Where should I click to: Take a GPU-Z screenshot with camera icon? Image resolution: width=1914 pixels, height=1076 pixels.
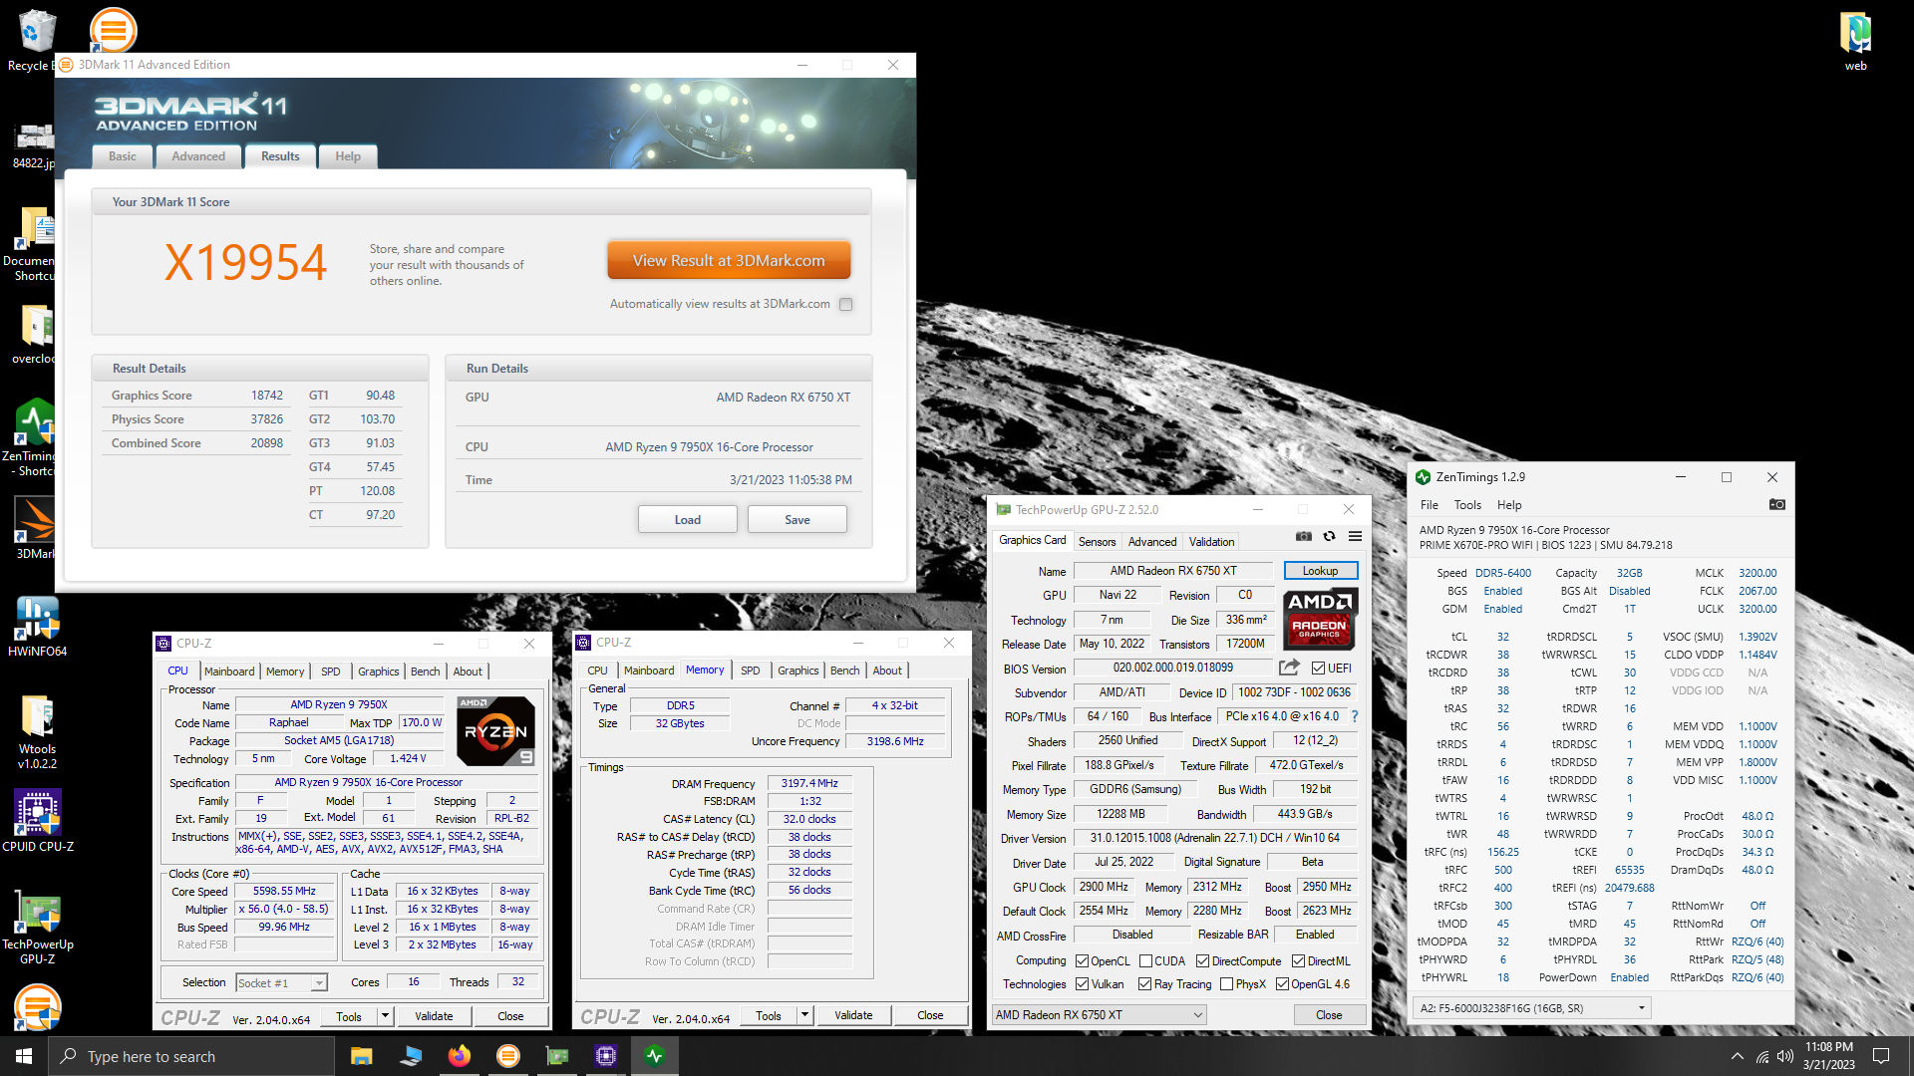pos(1303,536)
